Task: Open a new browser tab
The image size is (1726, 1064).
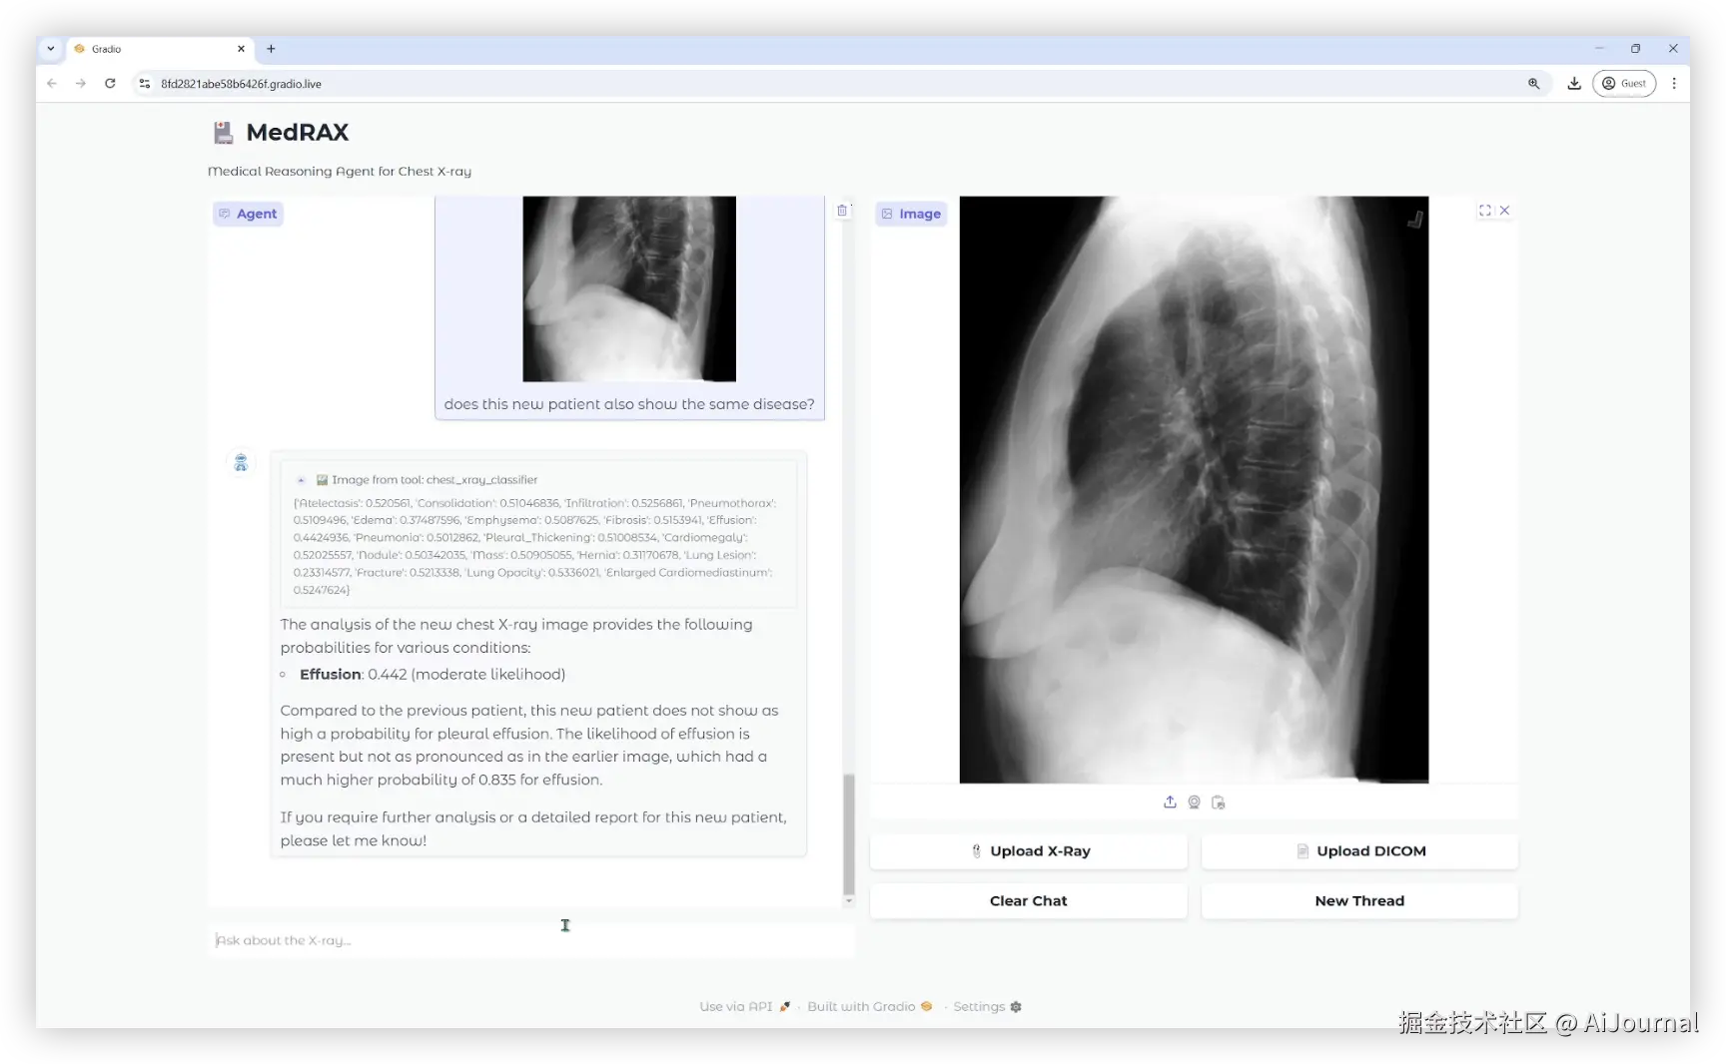Action: click(271, 49)
